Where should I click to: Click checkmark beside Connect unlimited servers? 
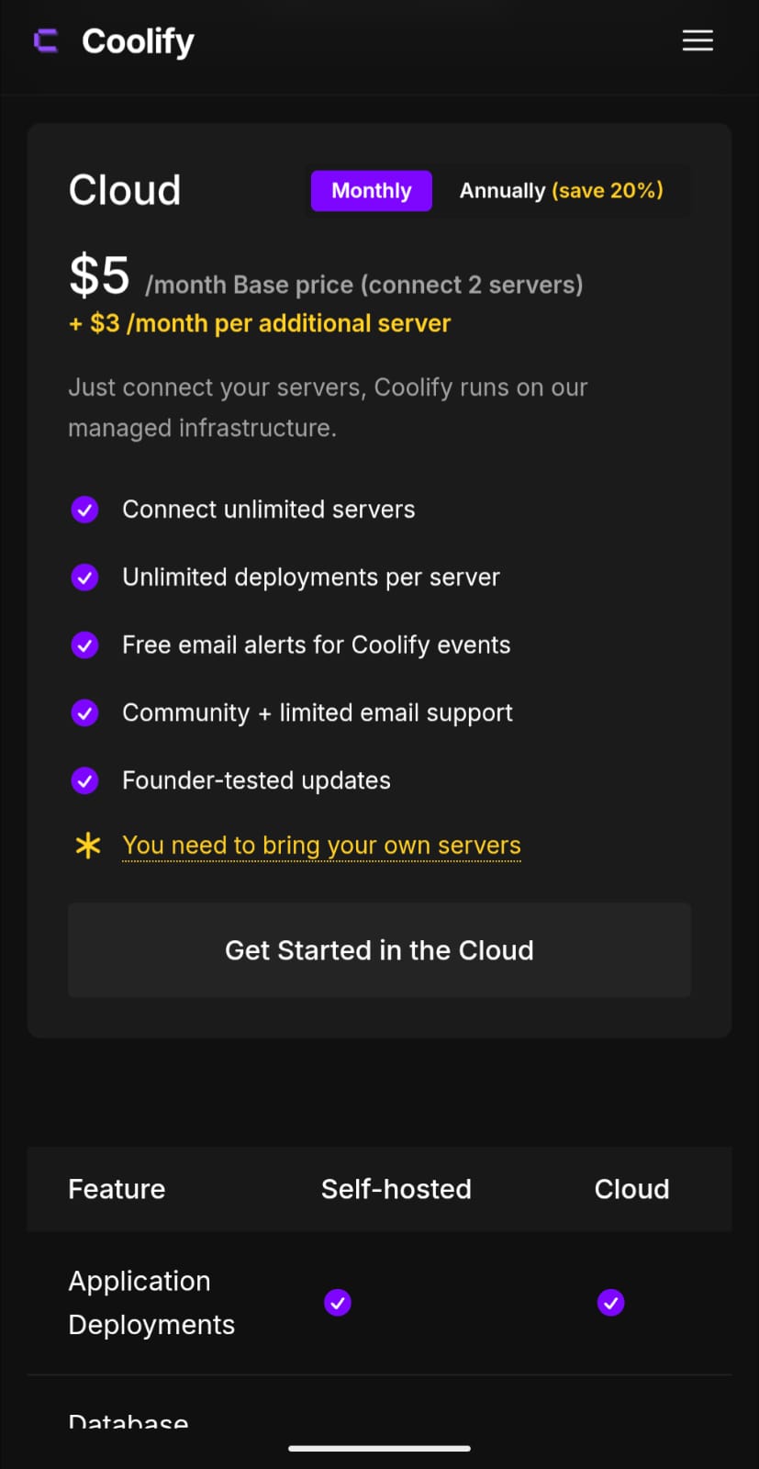[x=85, y=510]
